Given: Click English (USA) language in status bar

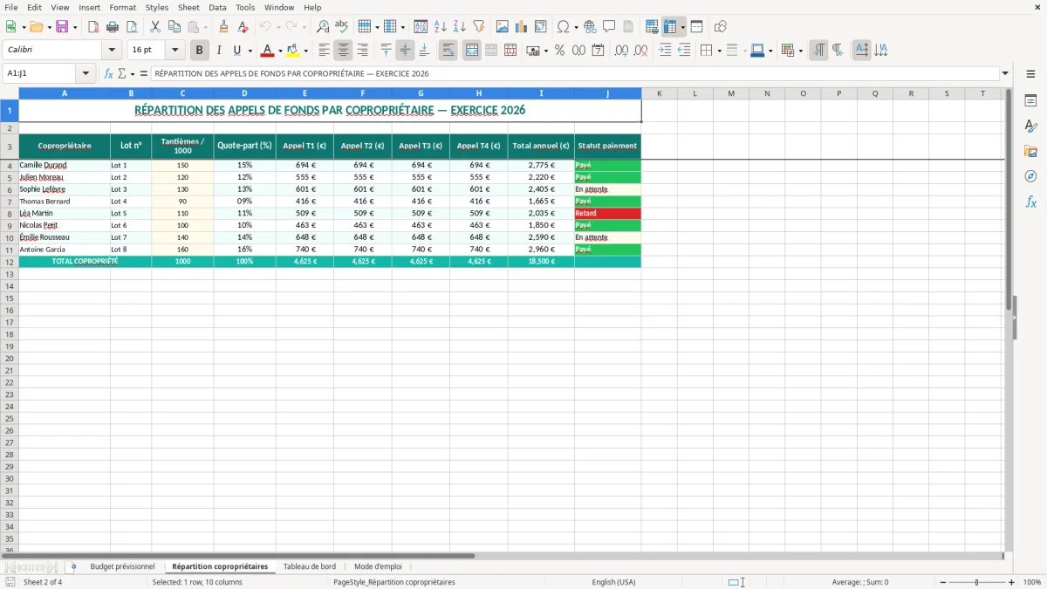Looking at the screenshot, I should point(613,582).
